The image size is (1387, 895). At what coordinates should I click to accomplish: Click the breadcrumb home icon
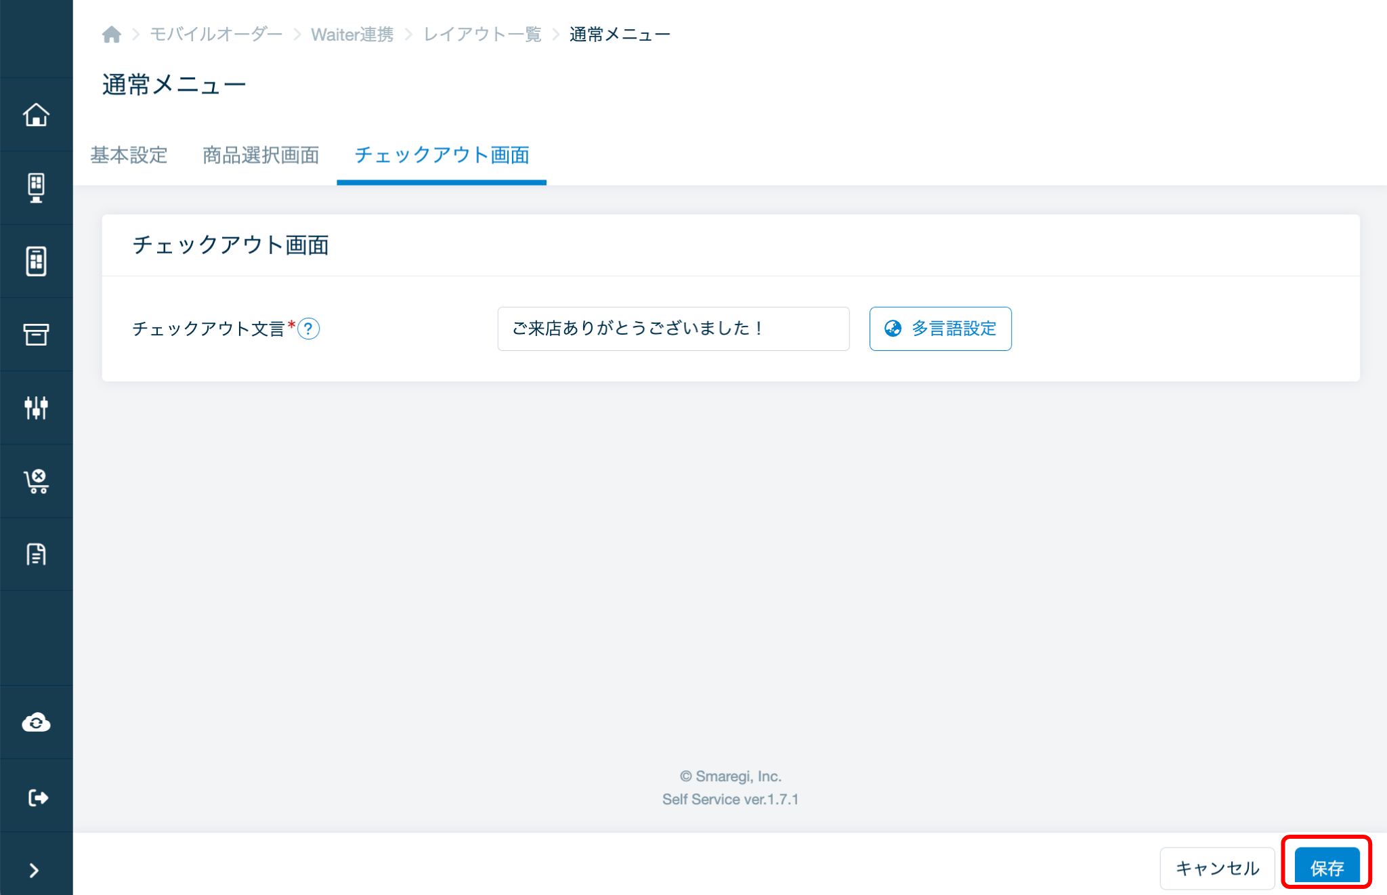(x=112, y=34)
